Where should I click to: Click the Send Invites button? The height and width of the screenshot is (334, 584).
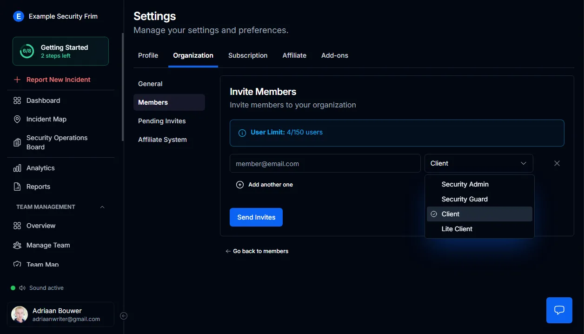pyautogui.click(x=256, y=217)
